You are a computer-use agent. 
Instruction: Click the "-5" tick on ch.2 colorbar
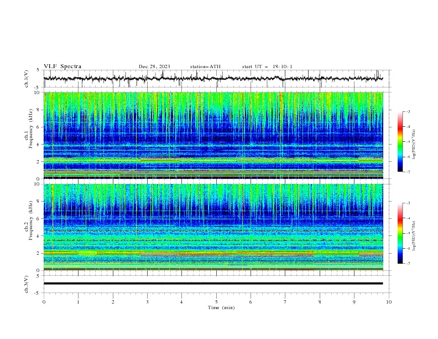click(408, 233)
